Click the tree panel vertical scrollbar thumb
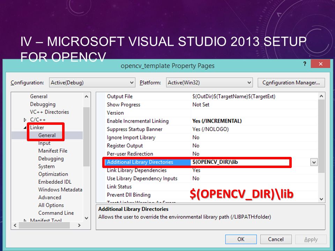 86,137
